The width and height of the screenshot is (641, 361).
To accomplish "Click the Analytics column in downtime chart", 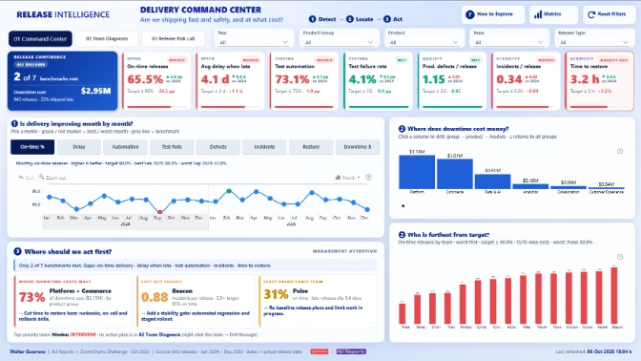I will coord(530,186).
